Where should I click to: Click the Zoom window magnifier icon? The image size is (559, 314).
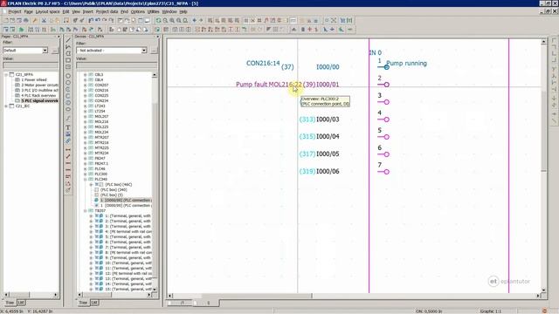click(165, 21)
